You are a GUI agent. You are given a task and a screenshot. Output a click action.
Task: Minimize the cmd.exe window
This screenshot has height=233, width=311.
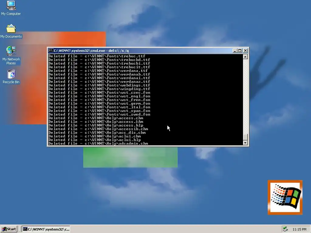(235, 51)
